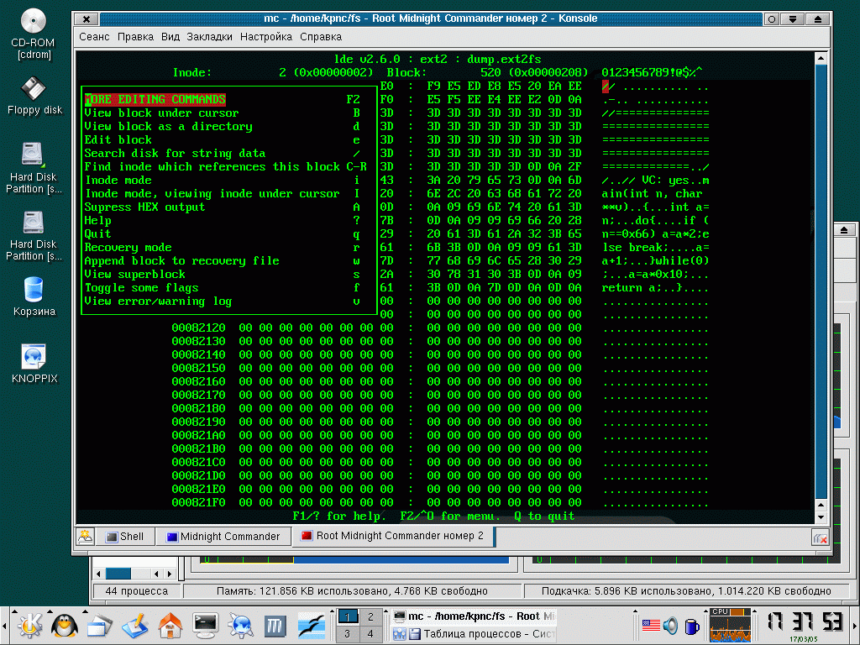
Task: Click the Konsole scrollbar down arrow
Action: (x=821, y=517)
